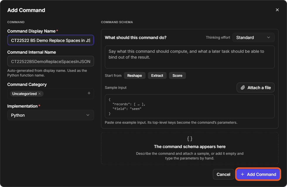
Task: Close the Add Command dialog
Action: (x=277, y=10)
